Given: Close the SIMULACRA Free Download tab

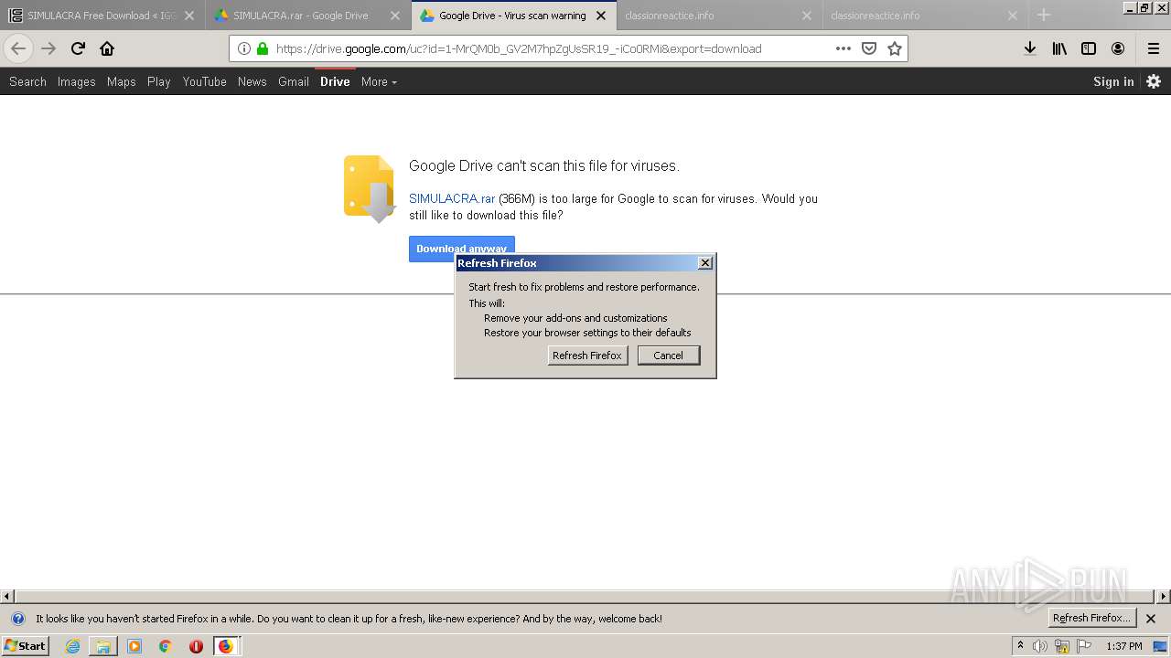Looking at the screenshot, I should 189,16.
